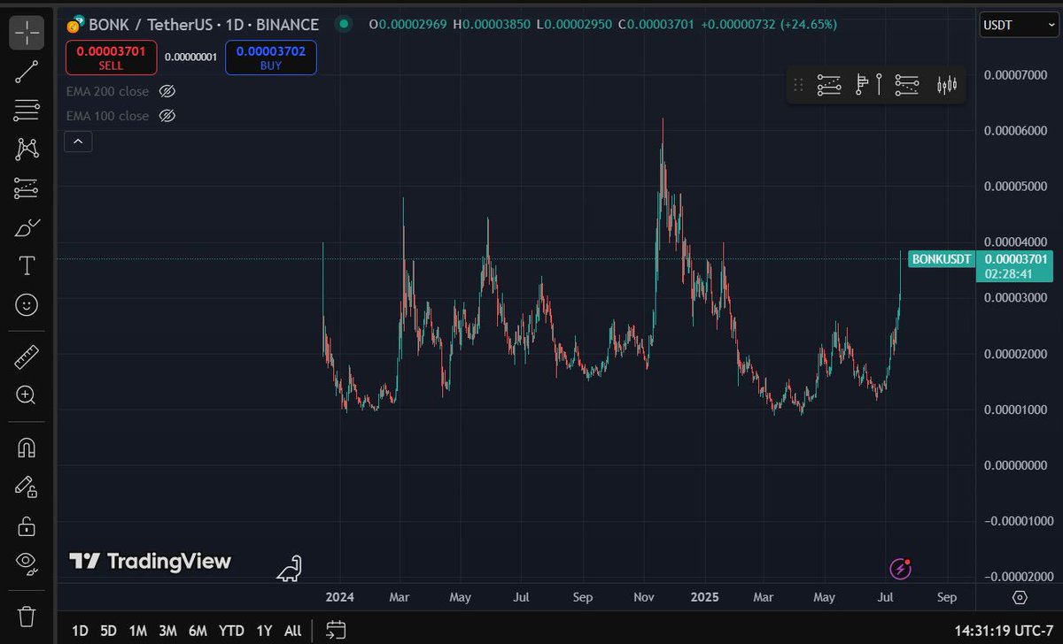Screen dimensions: 1063x644
Task: Click the candlestick chart-style icon
Action: [x=947, y=85]
